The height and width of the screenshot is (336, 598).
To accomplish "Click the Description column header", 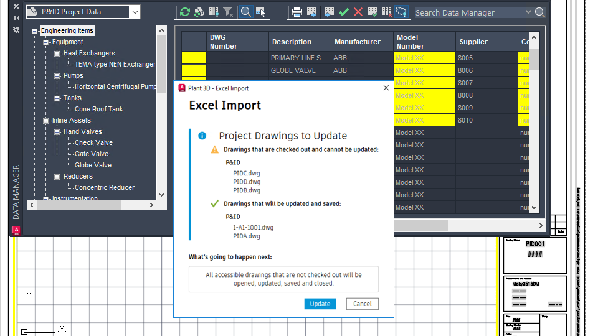I will pyautogui.click(x=300, y=42).
